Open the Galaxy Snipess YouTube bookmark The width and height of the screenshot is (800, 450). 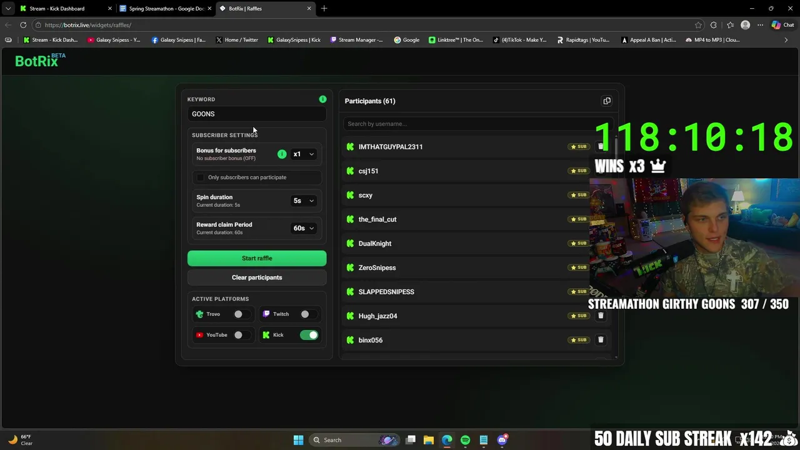click(114, 40)
